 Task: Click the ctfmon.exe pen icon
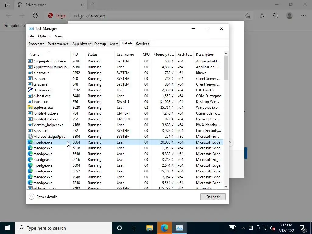(30, 90)
